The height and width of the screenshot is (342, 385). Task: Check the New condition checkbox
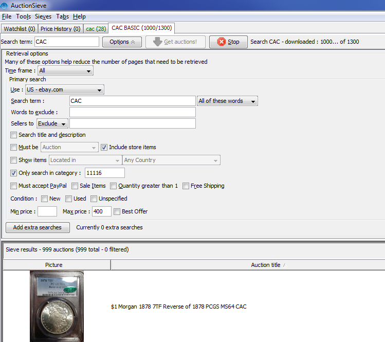pyautogui.click(x=44, y=199)
